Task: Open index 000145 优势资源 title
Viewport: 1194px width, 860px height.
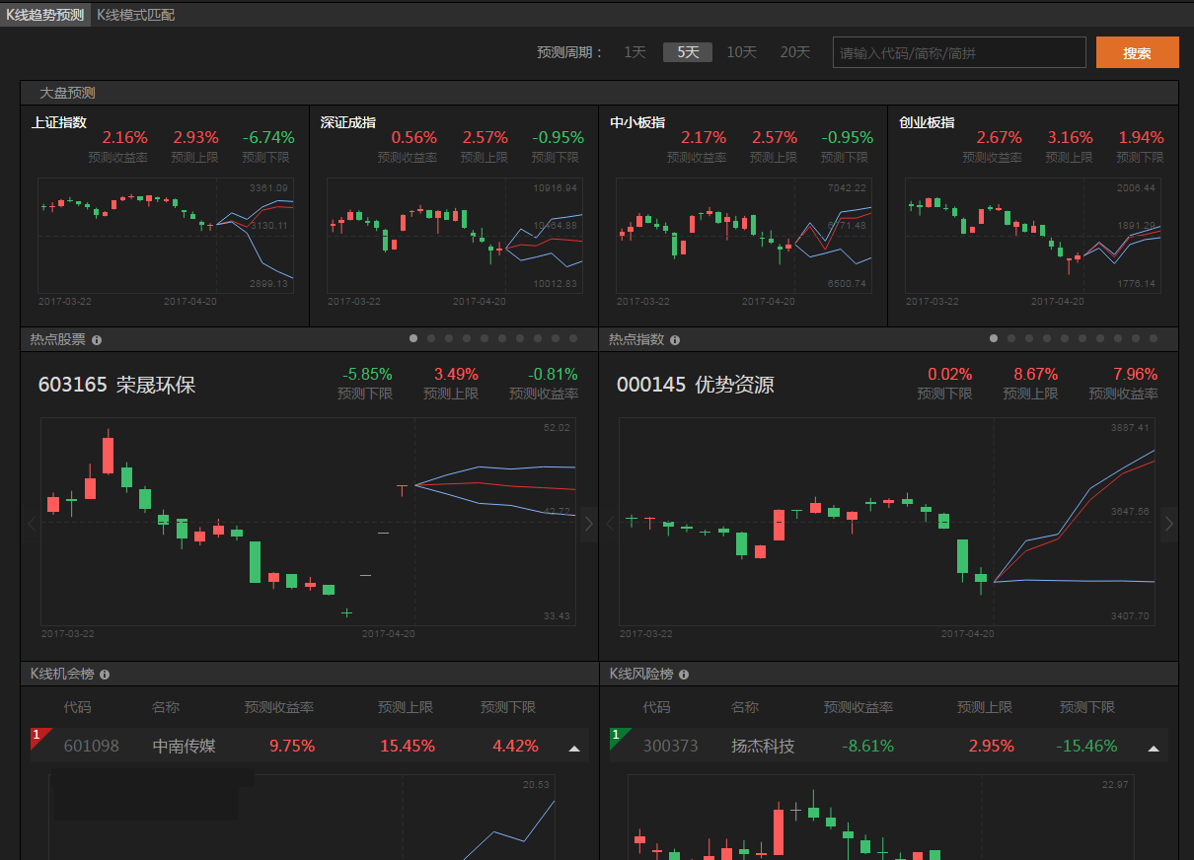Action: (696, 385)
